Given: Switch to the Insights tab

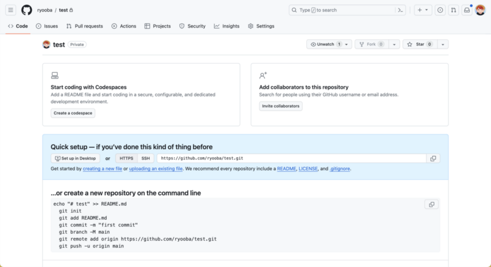Looking at the screenshot, I should point(226,26).
